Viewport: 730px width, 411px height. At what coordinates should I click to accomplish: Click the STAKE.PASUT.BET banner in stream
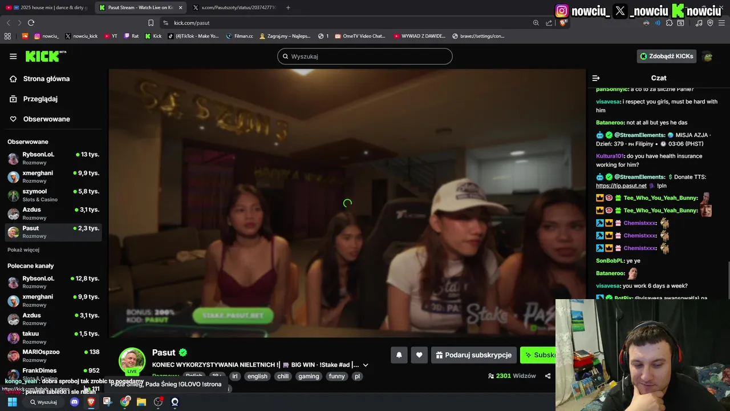click(233, 315)
